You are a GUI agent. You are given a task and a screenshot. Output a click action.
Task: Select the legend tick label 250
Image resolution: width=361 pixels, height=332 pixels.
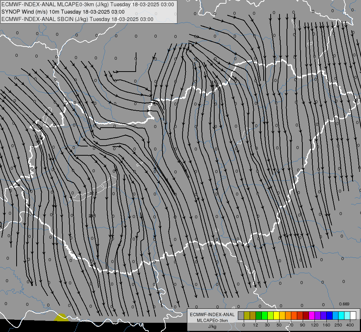coord(338,325)
